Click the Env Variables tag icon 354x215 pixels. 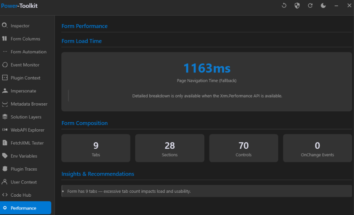point(5,156)
